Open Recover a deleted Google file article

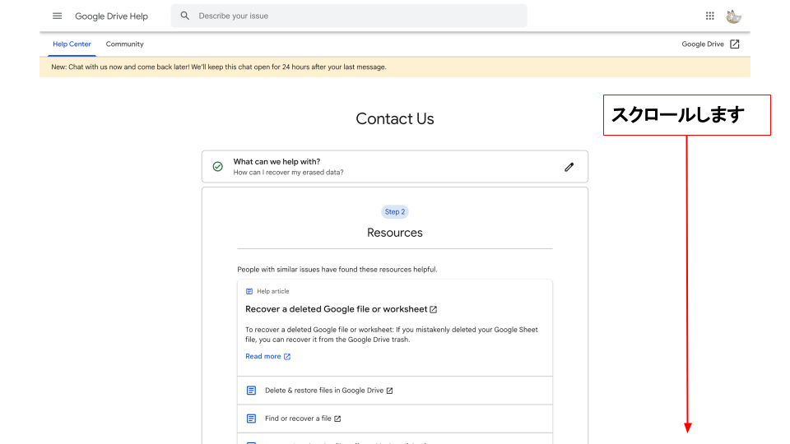point(336,309)
